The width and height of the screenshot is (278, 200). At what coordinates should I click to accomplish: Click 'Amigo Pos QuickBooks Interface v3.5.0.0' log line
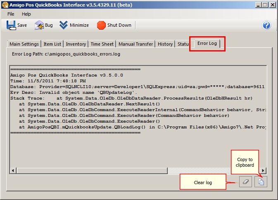[67, 75]
